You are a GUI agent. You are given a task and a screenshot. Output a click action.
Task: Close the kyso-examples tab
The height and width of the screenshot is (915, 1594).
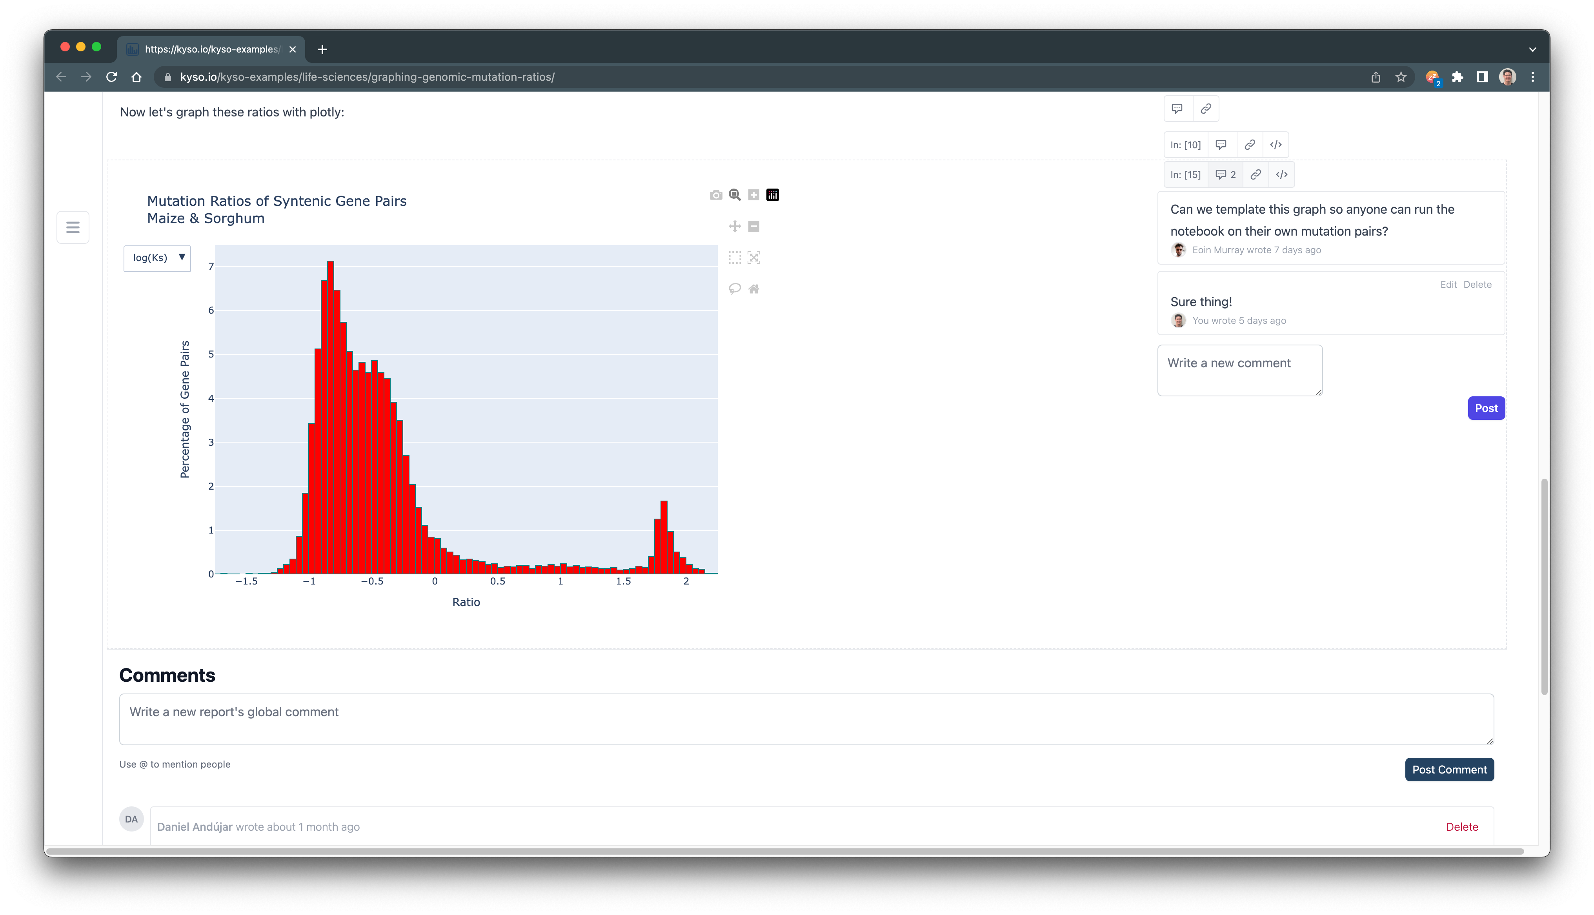tap(292, 49)
